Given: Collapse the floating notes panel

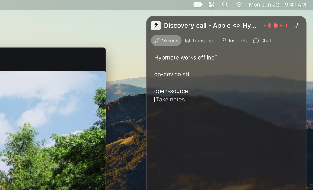Looking at the screenshot, I should (297, 26).
